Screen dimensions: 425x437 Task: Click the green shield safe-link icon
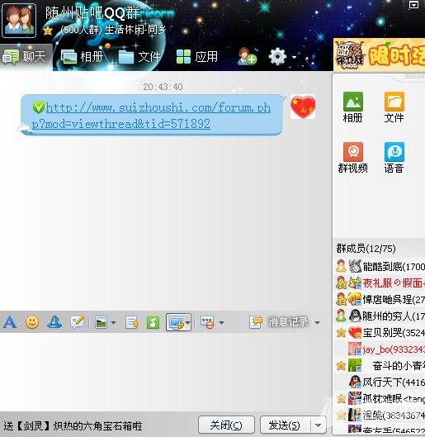(39, 107)
